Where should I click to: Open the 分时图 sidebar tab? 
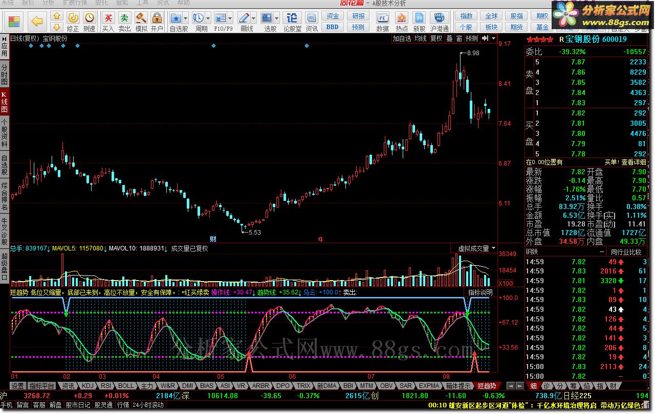pyautogui.click(x=4, y=75)
